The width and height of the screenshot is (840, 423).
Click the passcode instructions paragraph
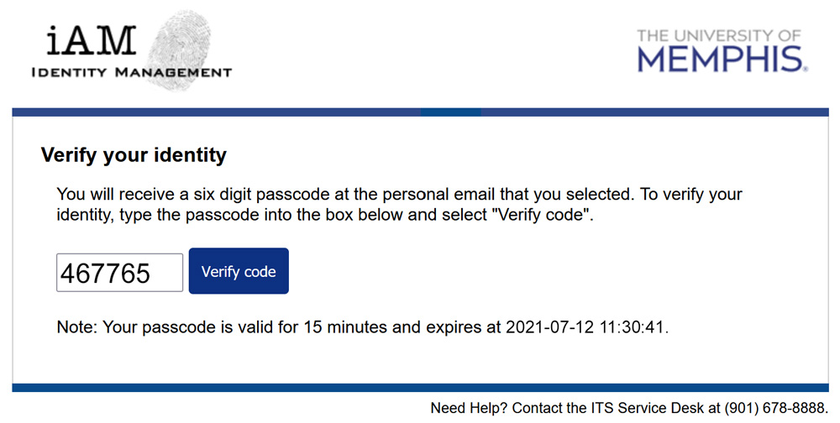click(x=399, y=205)
